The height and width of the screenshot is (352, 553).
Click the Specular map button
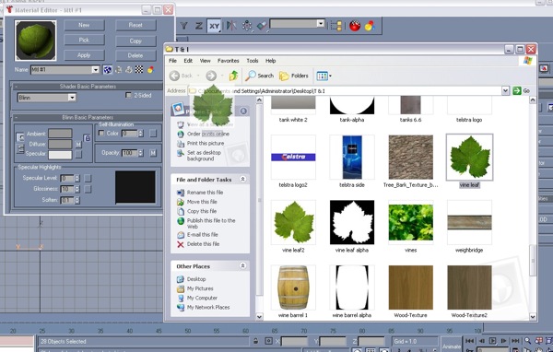pyautogui.click(x=78, y=155)
